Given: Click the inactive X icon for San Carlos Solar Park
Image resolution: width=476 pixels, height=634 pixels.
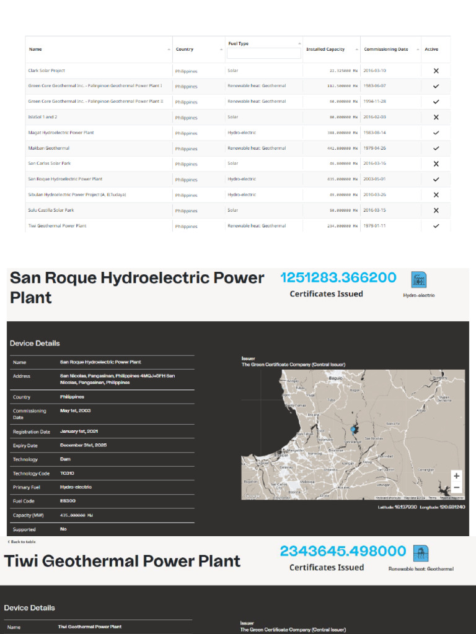Looking at the screenshot, I should click(x=436, y=163).
